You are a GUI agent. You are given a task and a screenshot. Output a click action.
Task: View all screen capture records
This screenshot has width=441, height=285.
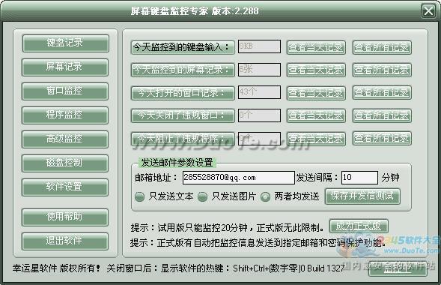pos(382,70)
